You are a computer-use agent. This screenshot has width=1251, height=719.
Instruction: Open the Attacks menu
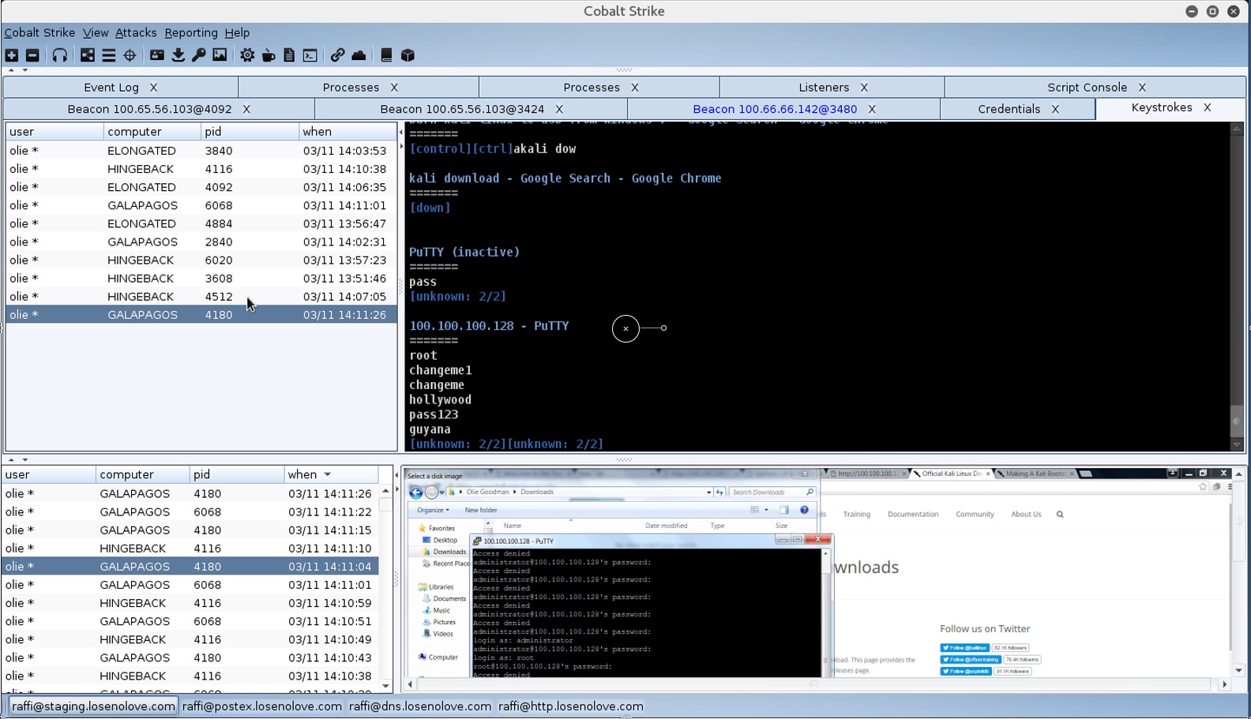(x=136, y=32)
